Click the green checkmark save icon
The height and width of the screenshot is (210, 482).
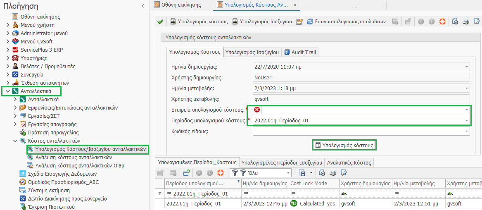(160, 21)
